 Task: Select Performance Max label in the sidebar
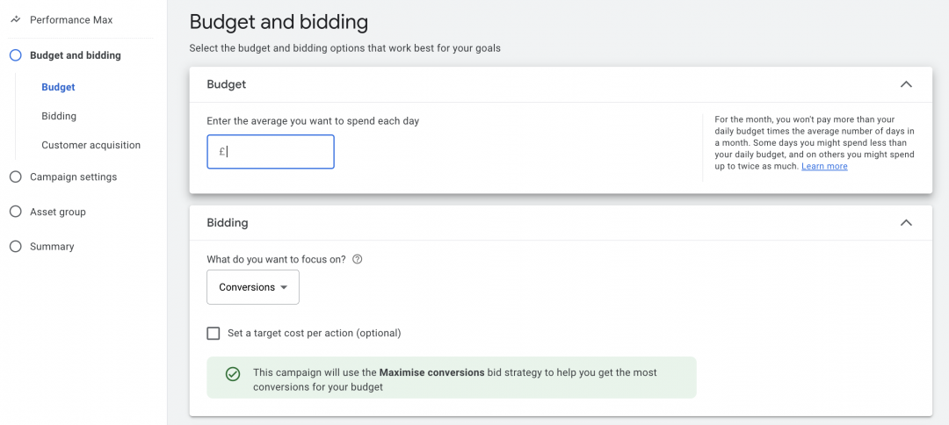click(71, 19)
